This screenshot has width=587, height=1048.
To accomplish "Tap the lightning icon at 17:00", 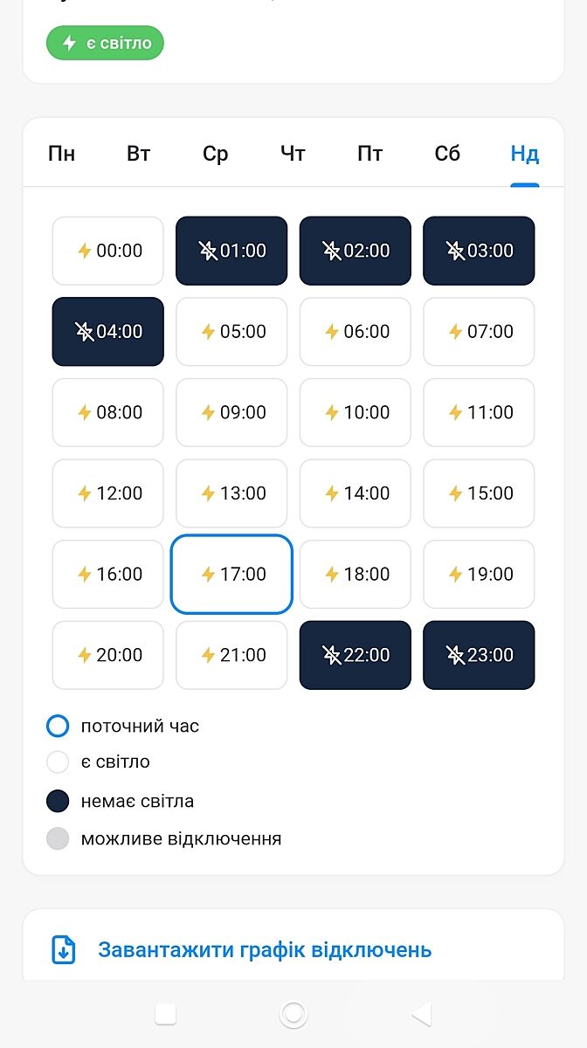I will pos(208,574).
